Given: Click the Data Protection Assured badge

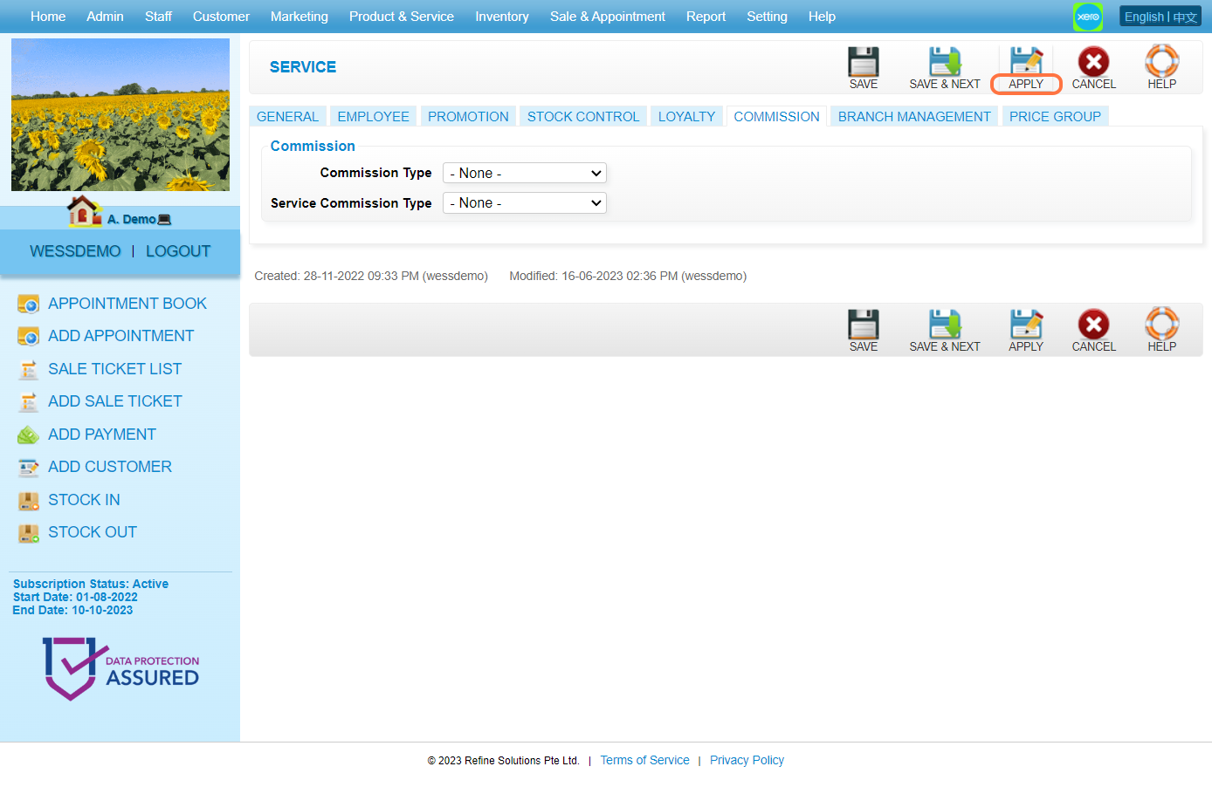Looking at the screenshot, I should pos(121,668).
